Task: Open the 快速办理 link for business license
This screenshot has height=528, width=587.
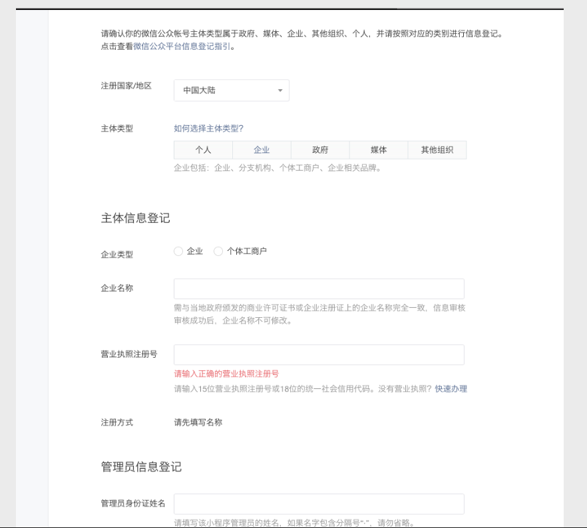Action: [451, 389]
